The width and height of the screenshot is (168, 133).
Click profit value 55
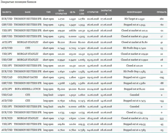(162, 72)
